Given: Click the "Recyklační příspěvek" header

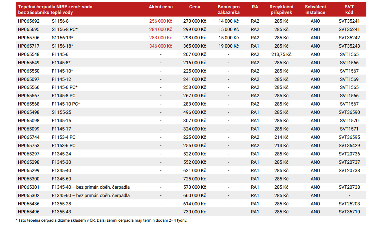Looking at the screenshot, I should pos(281,10).
